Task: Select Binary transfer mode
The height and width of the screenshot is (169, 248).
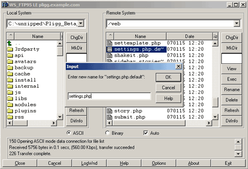Action: click(x=107, y=133)
